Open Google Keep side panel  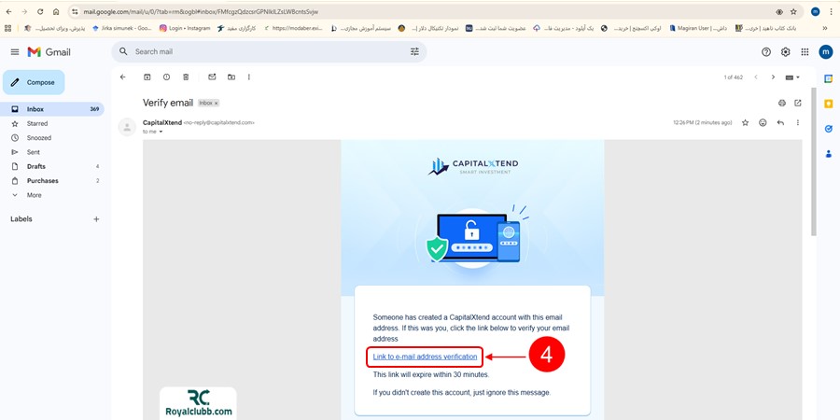point(828,104)
